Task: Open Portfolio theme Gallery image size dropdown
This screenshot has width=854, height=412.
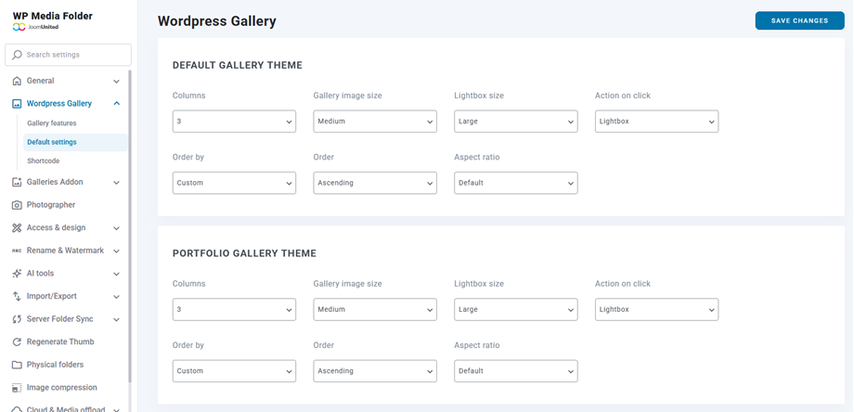Action: 375,310
